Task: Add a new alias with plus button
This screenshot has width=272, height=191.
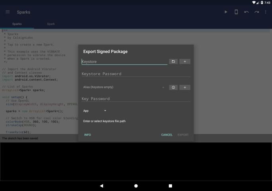Action: [185, 87]
